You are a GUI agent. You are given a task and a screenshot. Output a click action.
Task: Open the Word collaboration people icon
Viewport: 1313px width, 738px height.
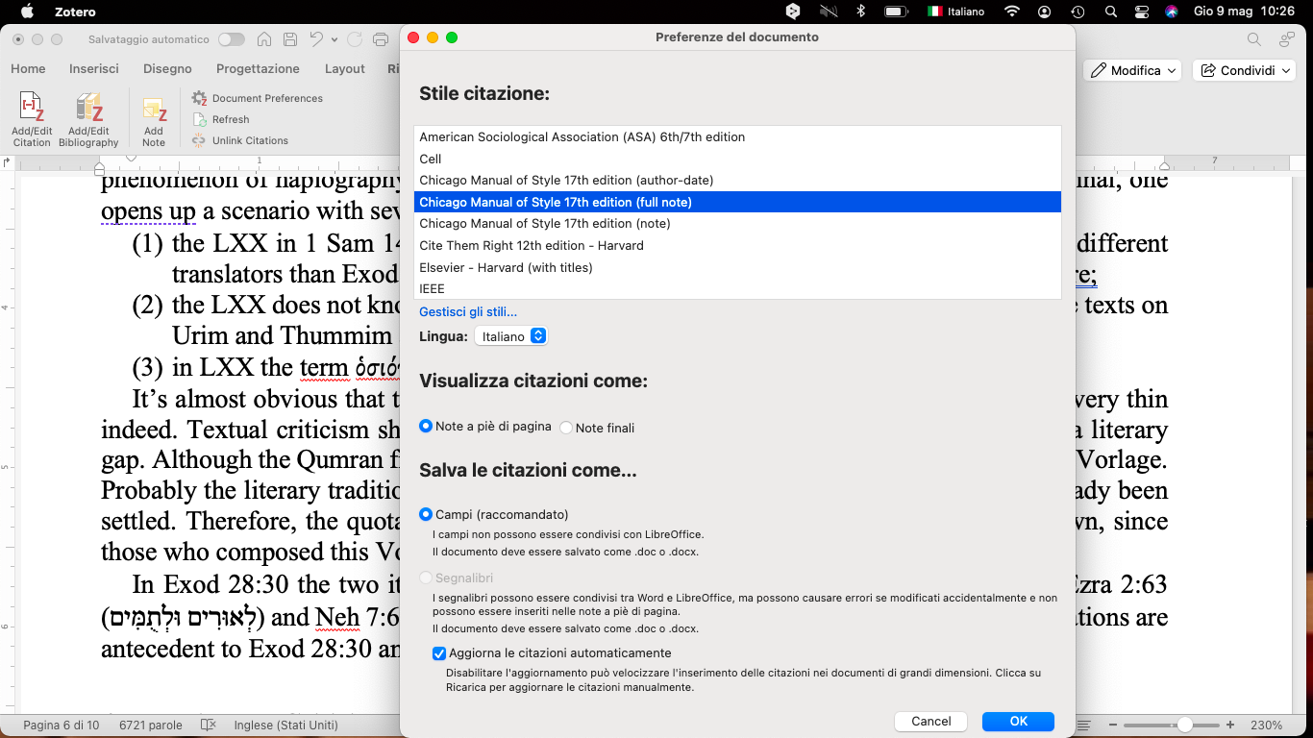pyautogui.click(x=1286, y=39)
